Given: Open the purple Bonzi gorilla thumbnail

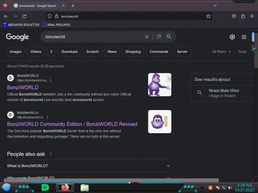Looking at the screenshot, I should [159, 85].
